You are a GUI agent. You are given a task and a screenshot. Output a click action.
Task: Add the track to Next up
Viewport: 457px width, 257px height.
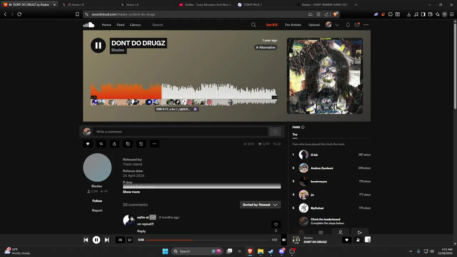141,144
